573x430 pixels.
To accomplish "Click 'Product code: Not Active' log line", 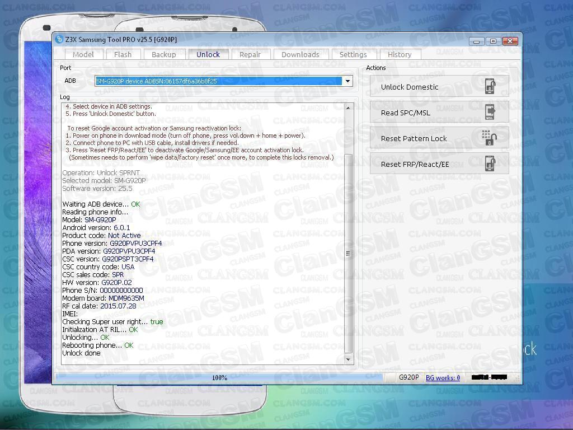I will coord(101,236).
